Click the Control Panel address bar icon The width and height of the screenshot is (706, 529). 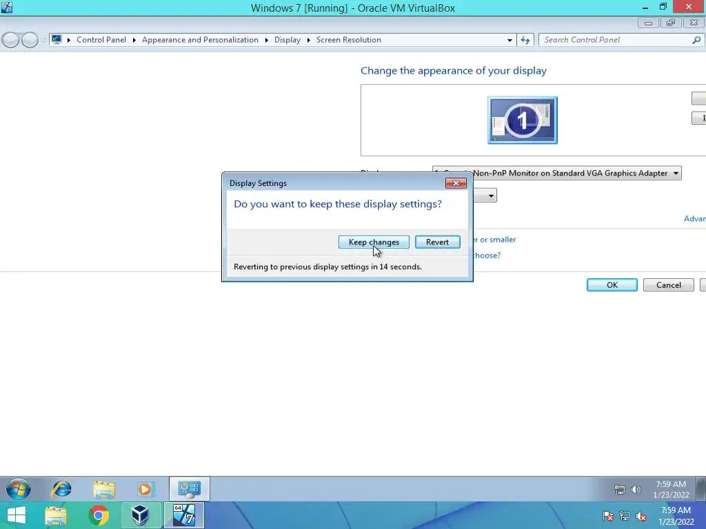57,39
